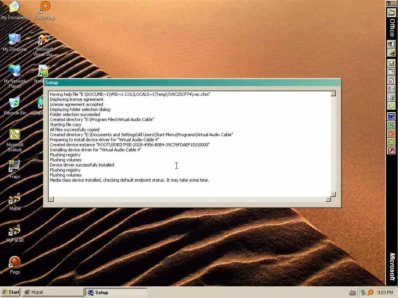Viewport: 398px width, 298px height.
Task: Select the Microsoft Outlook desktop icon
Action: [x=15, y=140]
